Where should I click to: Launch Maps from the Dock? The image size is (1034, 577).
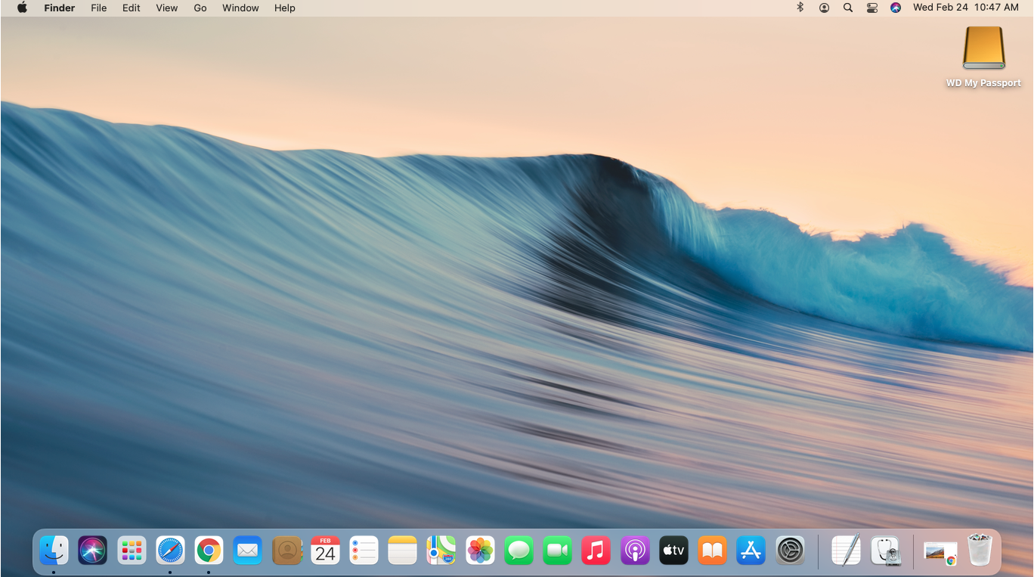click(x=441, y=550)
